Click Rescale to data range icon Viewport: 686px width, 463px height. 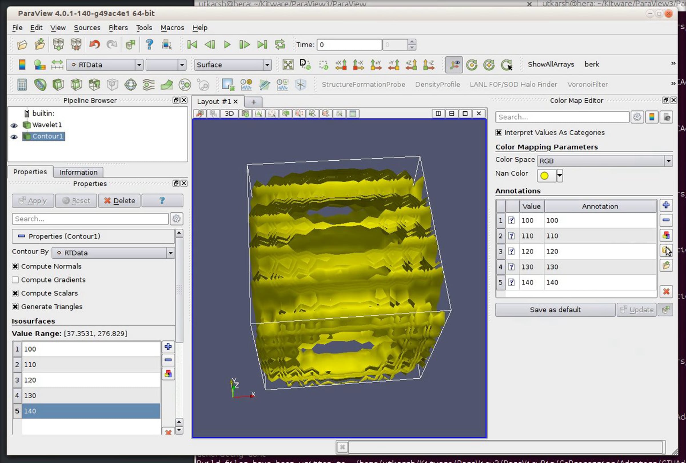point(57,65)
